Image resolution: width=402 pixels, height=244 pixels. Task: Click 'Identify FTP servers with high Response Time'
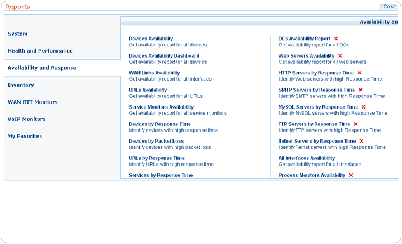330,130
